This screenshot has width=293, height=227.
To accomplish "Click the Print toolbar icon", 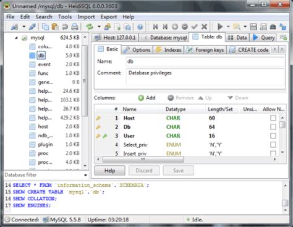I will 74,27.
